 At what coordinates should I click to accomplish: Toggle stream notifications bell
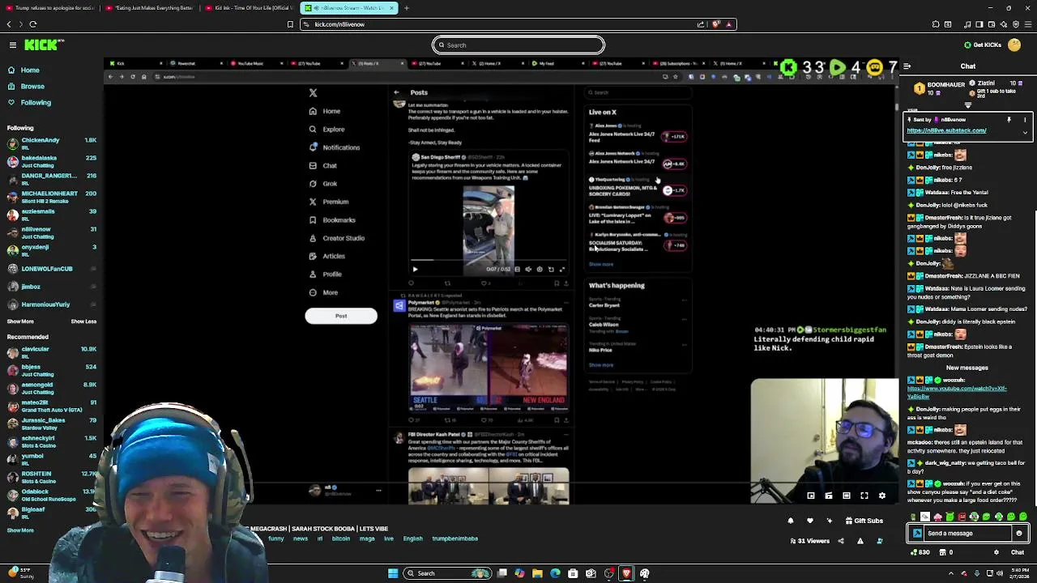click(791, 521)
